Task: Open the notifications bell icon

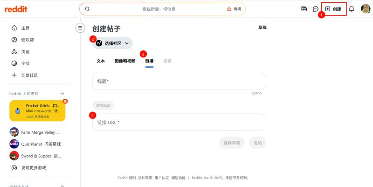Action: [352, 9]
